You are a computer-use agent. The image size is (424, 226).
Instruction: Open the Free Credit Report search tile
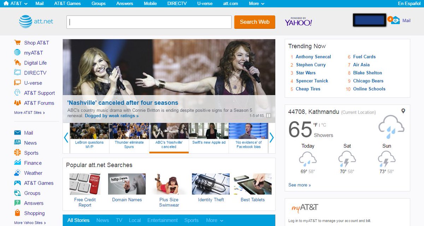click(x=85, y=190)
